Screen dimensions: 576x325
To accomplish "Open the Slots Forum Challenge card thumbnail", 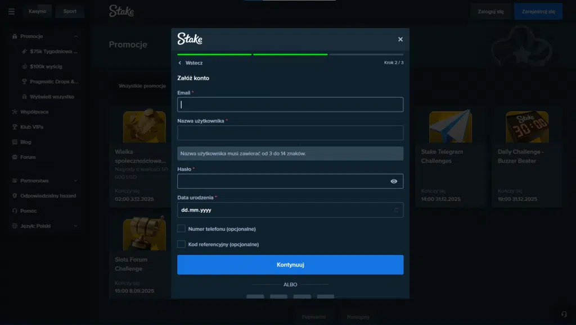I will pyautogui.click(x=145, y=234).
